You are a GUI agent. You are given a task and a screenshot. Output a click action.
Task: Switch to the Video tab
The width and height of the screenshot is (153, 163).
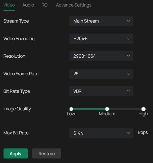click(9, 5)
